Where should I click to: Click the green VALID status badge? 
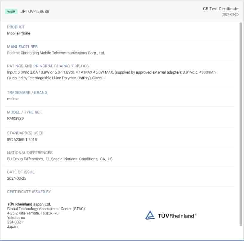[x=11, y=12]
